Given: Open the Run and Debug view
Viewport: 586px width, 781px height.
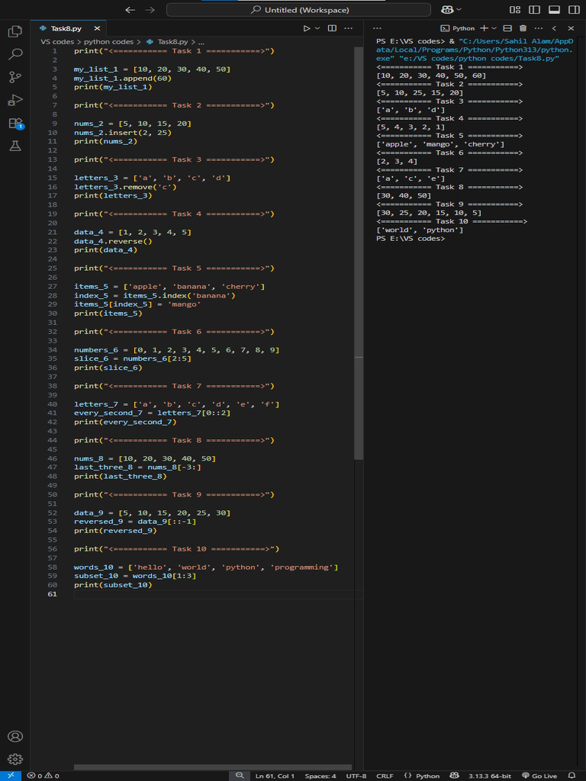Looking at the screenshot, I should click(14, 100).
